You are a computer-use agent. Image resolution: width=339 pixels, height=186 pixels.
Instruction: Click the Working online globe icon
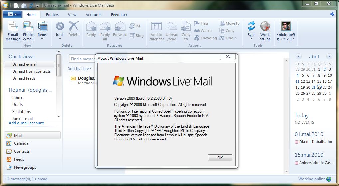pos(329,179)
